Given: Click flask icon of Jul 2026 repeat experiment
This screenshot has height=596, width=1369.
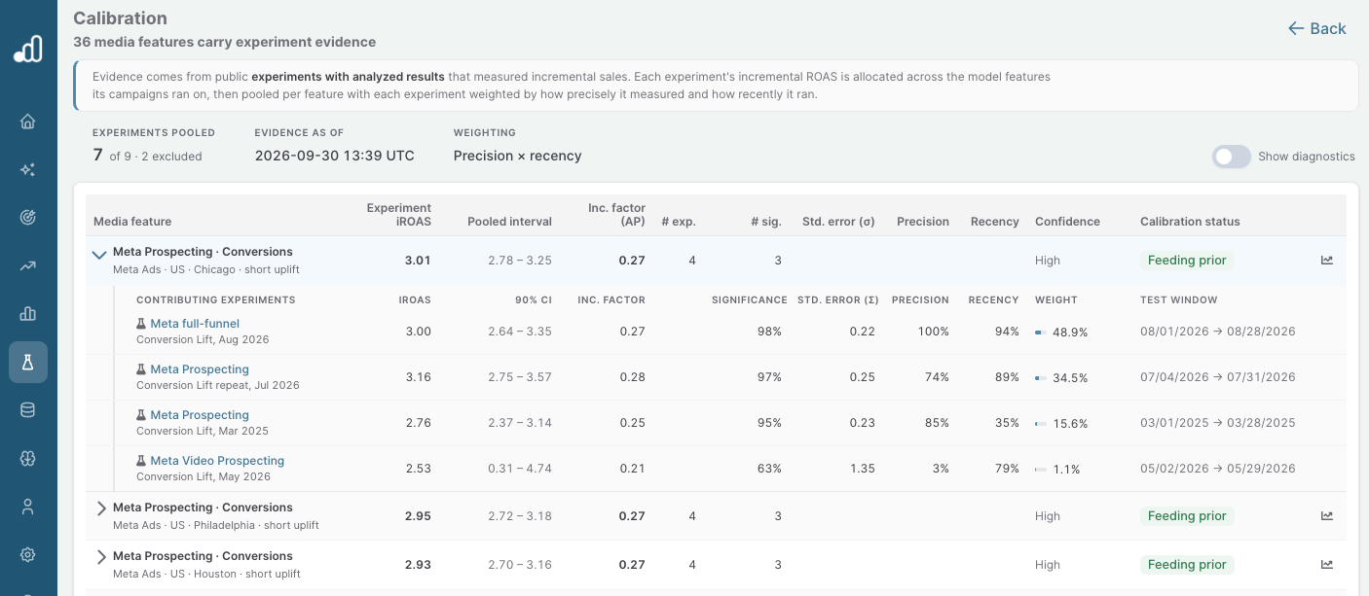Looking at the screenshot, I should 141,369.
